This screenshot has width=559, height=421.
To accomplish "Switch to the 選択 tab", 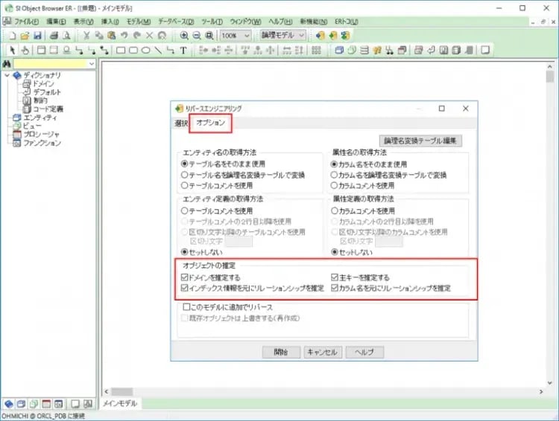I will point(180,123).
